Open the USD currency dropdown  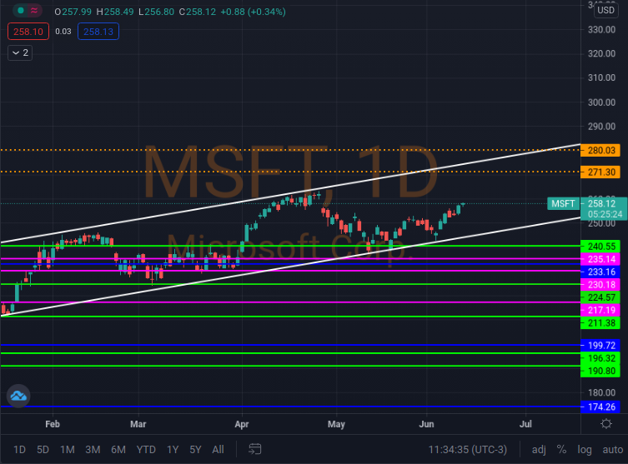605,9
